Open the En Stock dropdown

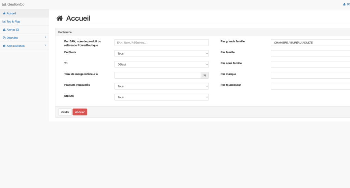click(x=162, y=53)
